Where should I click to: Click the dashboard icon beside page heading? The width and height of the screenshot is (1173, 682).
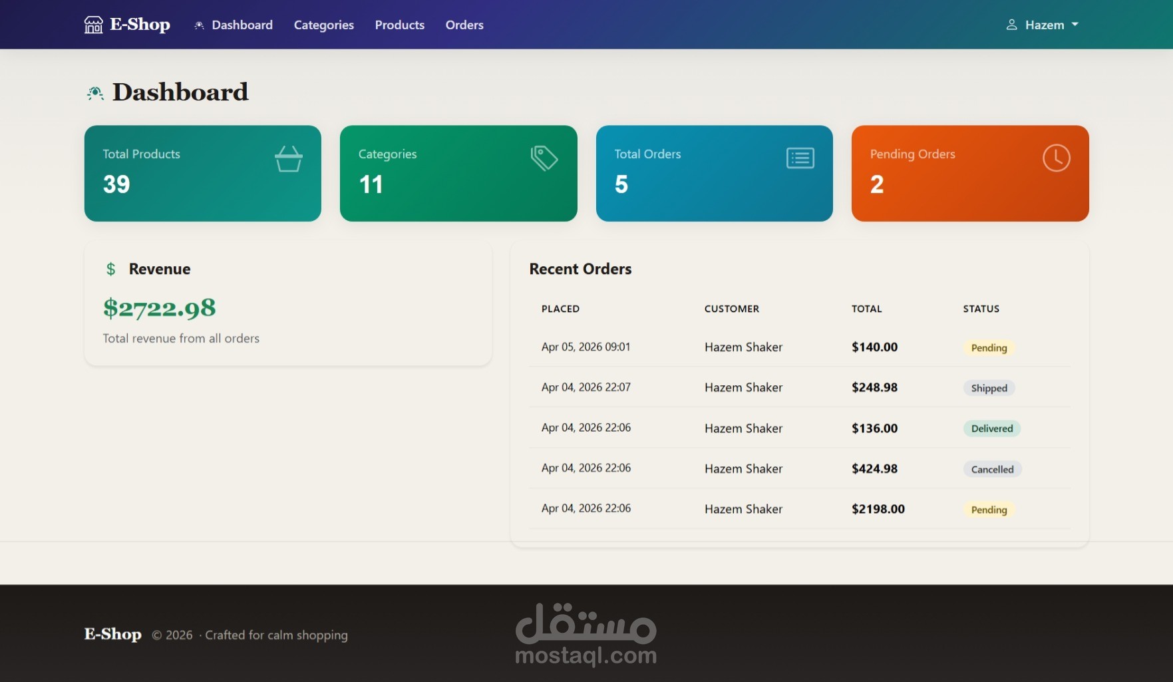tap(95, 92)
